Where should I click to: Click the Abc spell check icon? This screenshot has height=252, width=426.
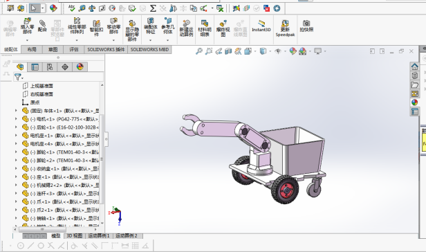pos(72,8)
